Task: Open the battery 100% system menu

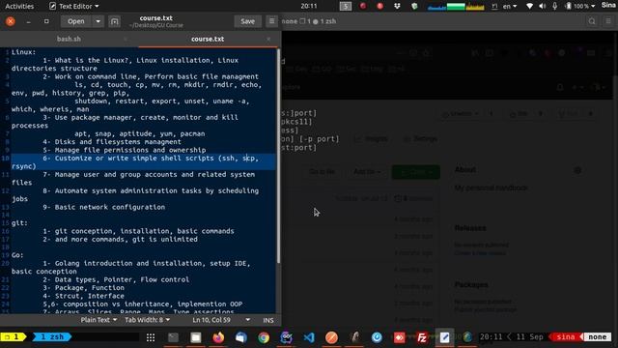Action: click(x=580, y=6)
